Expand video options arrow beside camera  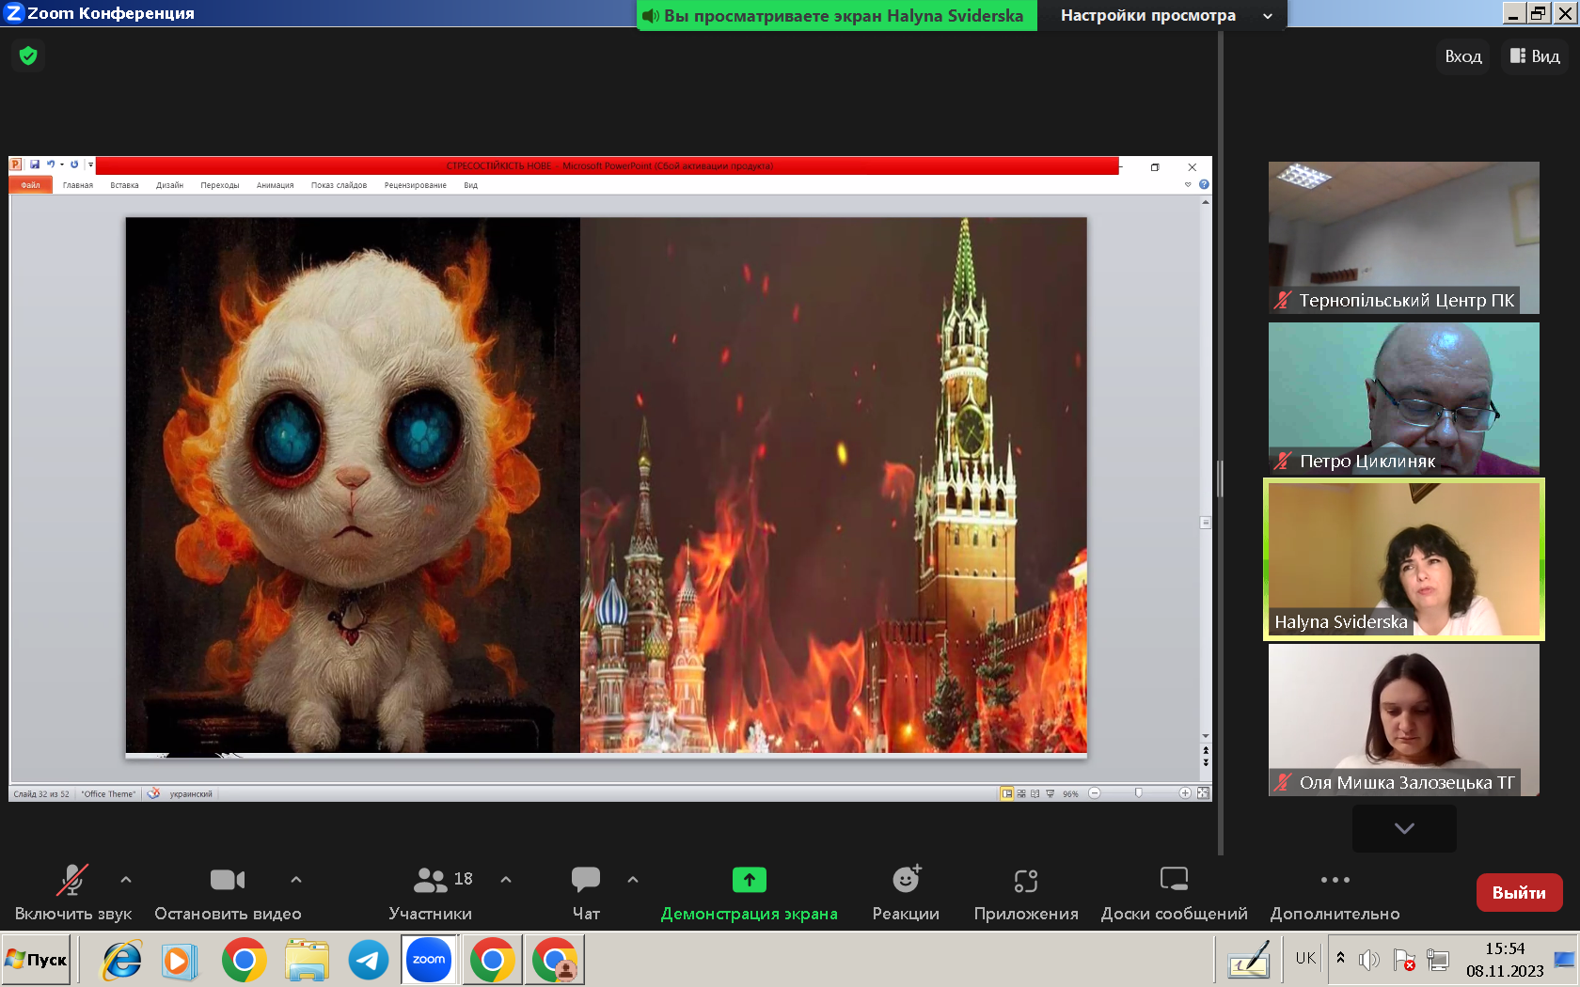(296, 880)
